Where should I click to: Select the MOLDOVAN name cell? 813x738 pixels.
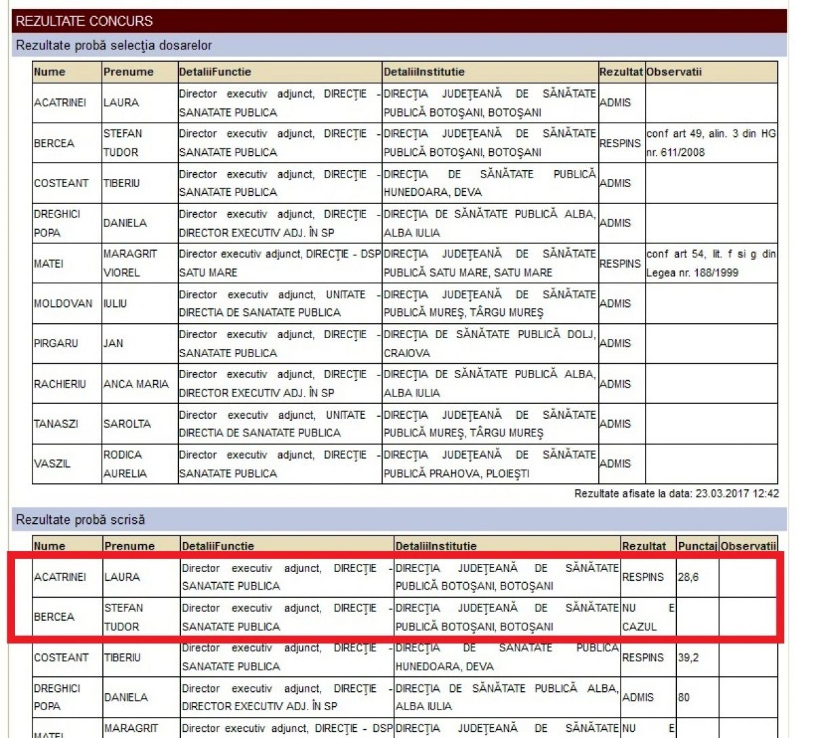point(63,304)
